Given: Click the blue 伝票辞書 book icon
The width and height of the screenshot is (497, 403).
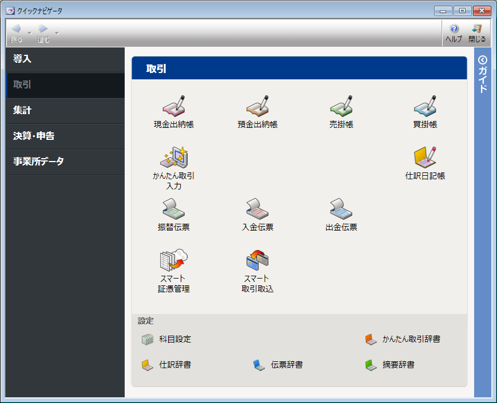Looking at the screenshot, I should pyautogui.click(x=259, y=365).
